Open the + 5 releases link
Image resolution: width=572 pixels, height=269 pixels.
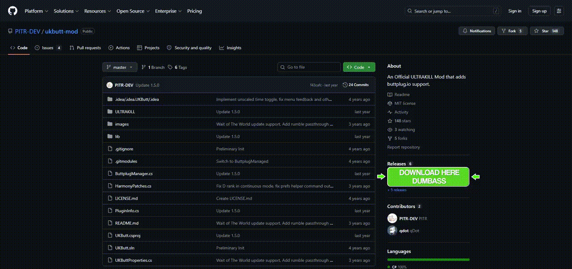(397, 190)
